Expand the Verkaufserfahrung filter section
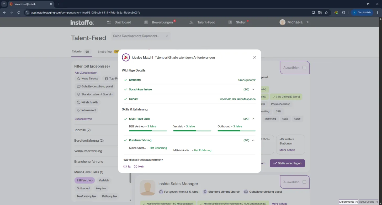The image size is (382, 205). coord(88,151)
